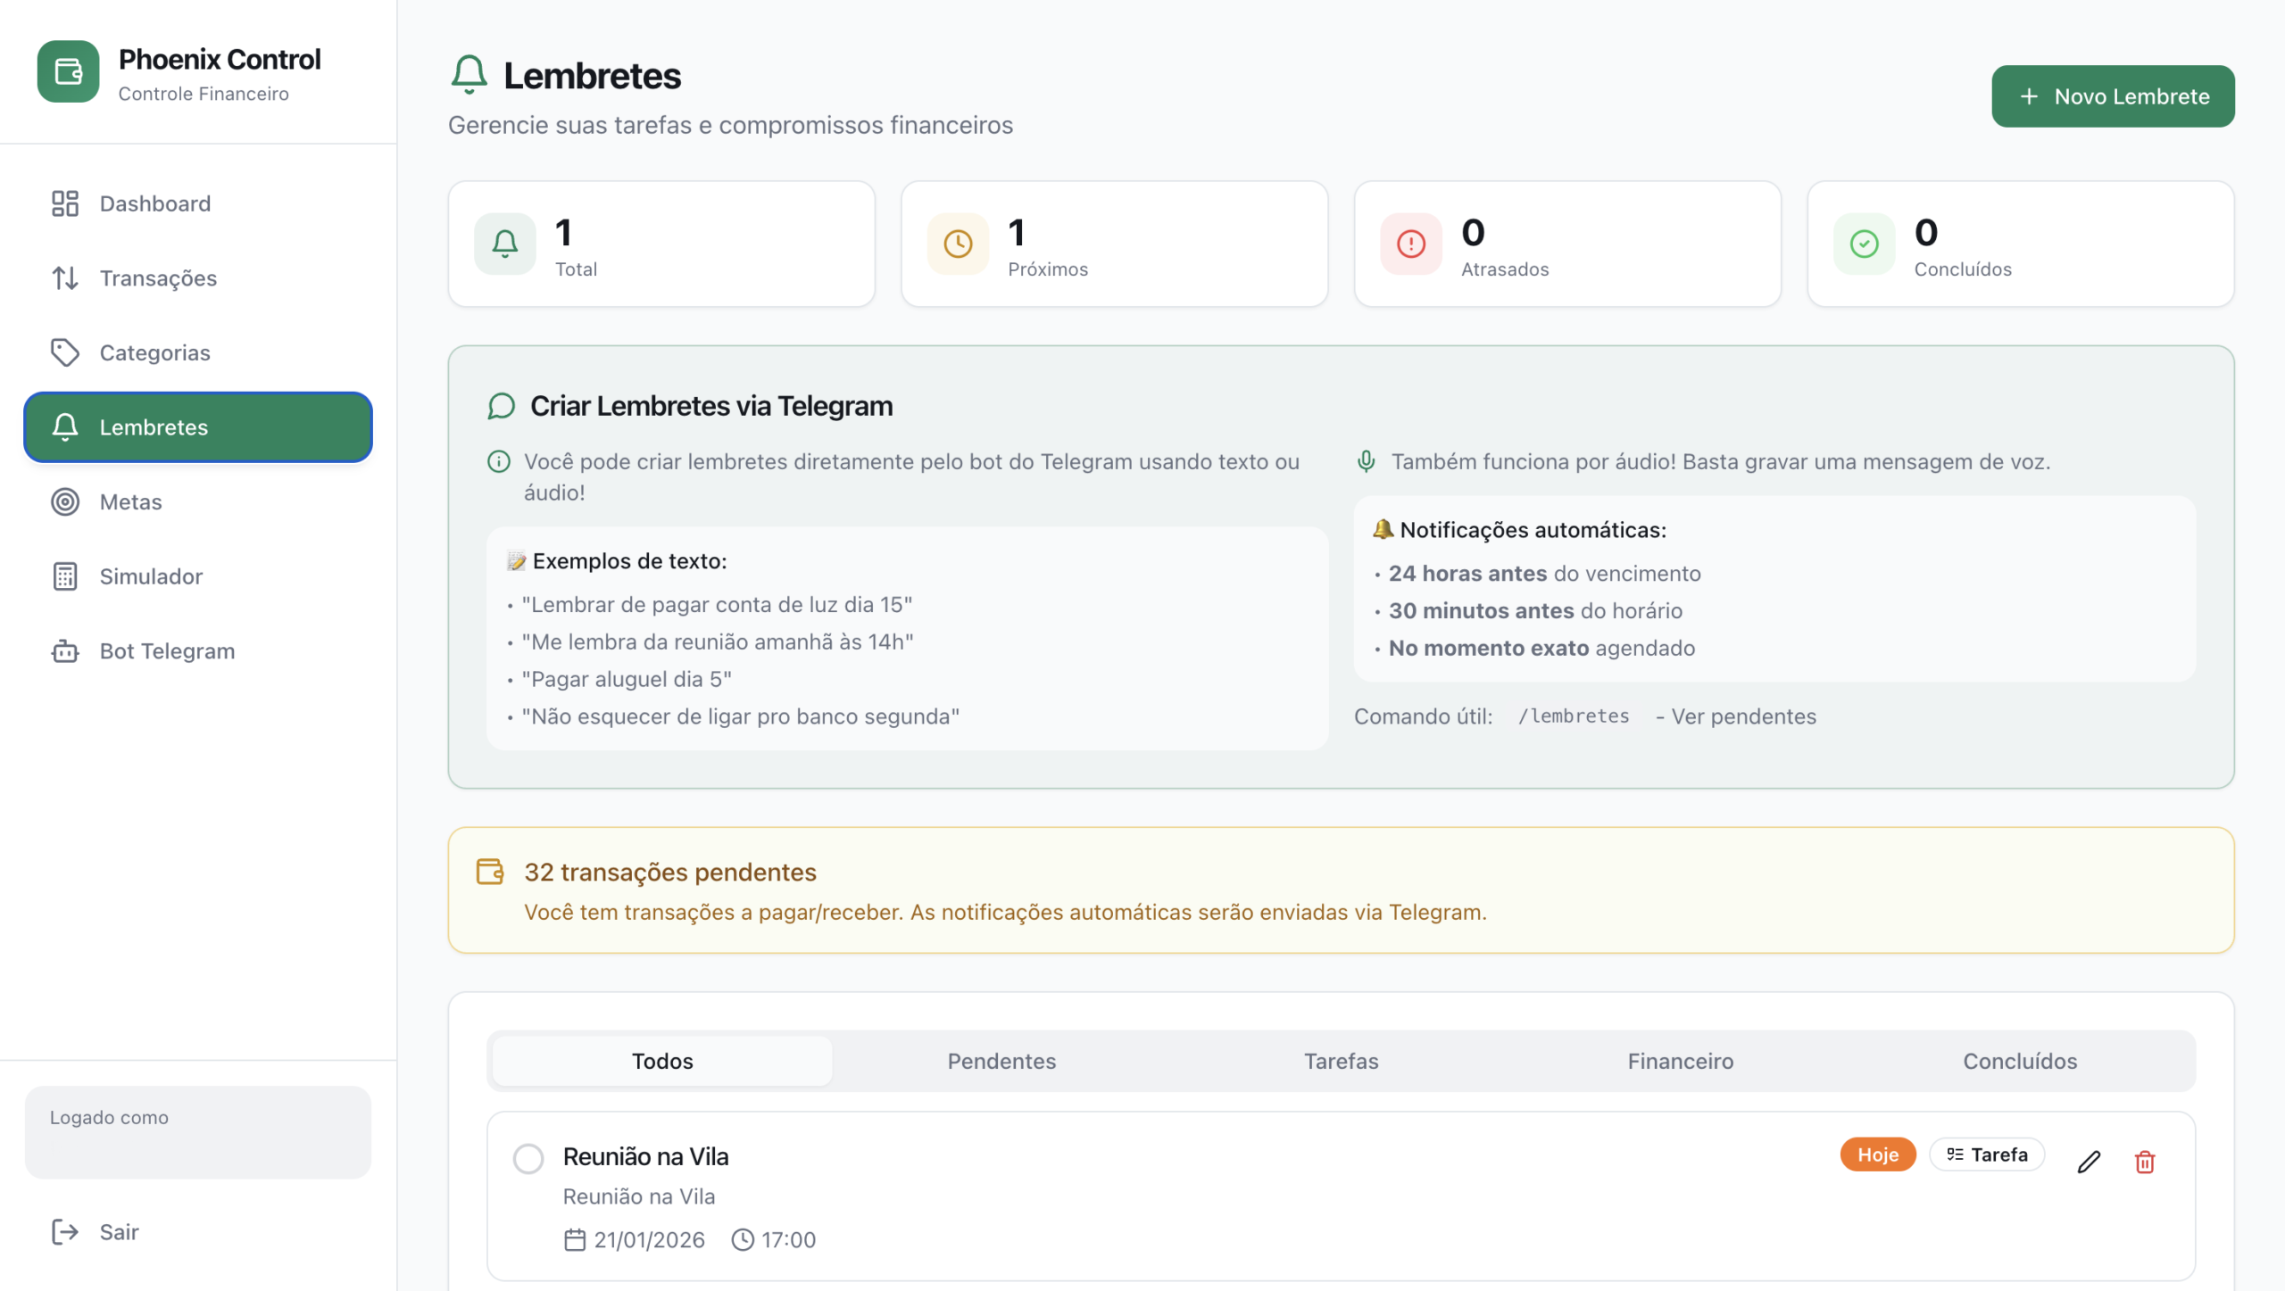Click the 'Pagar aluguel dia 5' example text
2285x1291 pixels.
[x=627, y=680]
